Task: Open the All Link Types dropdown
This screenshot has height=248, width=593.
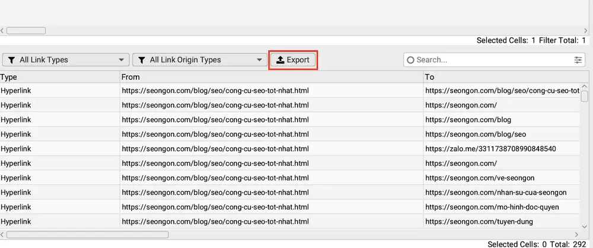Action: pos(66,60)
